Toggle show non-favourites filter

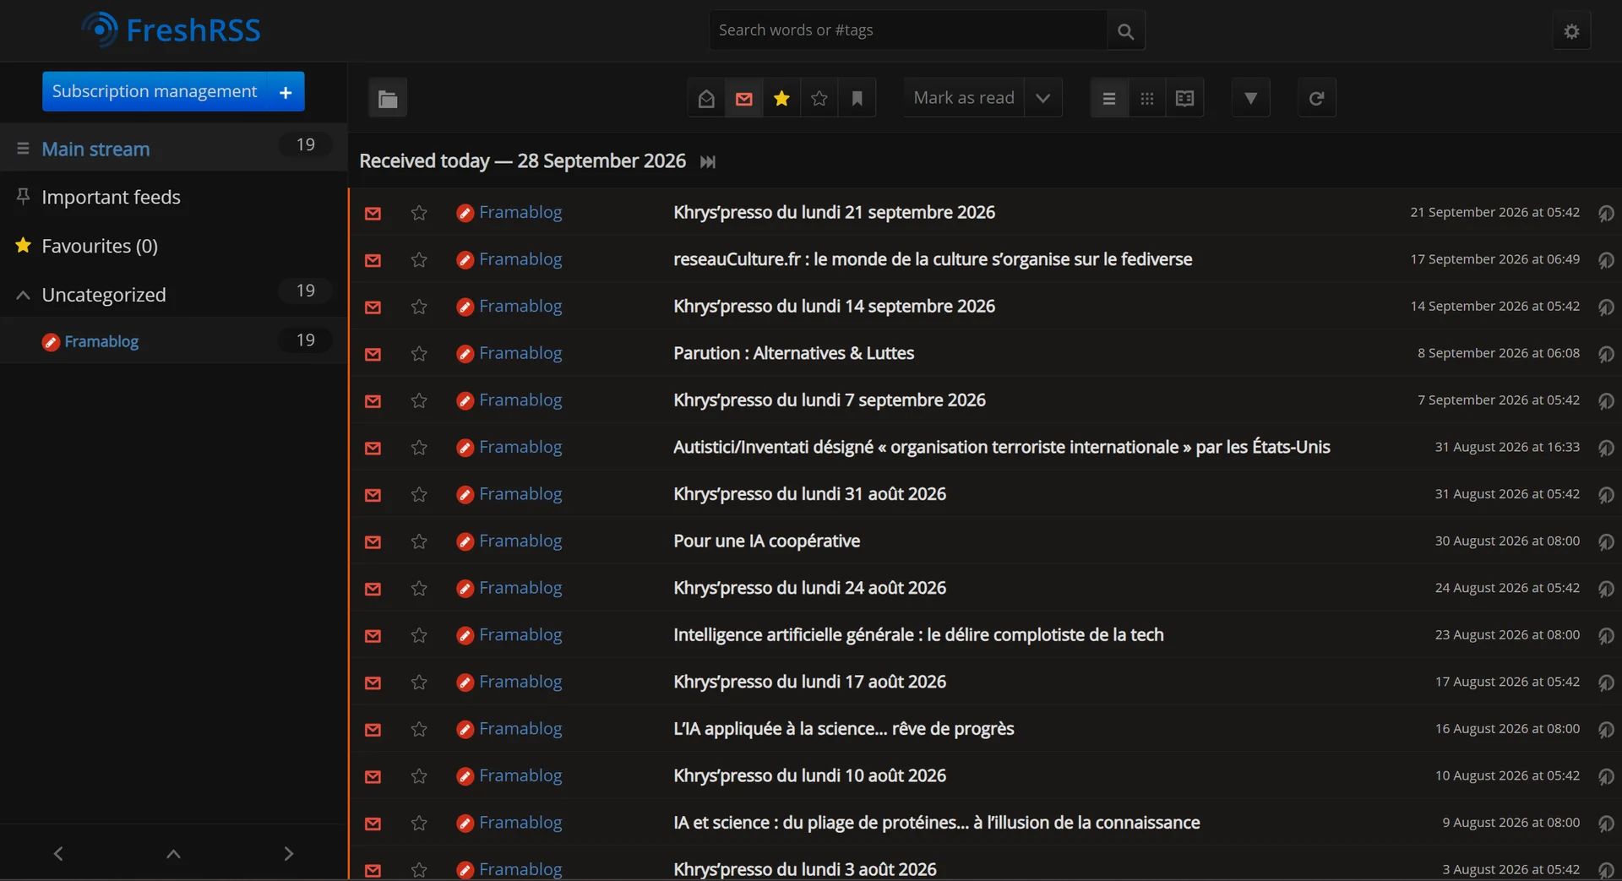click(x=819, y=98)
